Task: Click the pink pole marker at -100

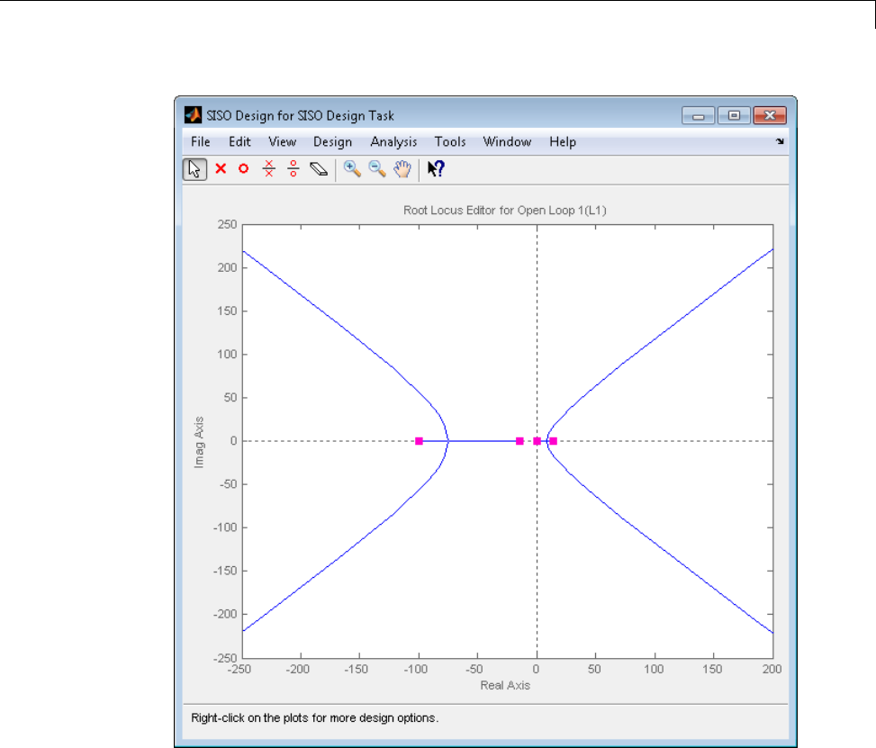Action: [420, 441]
